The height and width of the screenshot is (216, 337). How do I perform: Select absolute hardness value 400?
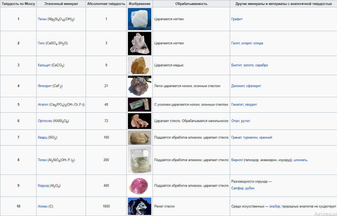click(106, 185)
